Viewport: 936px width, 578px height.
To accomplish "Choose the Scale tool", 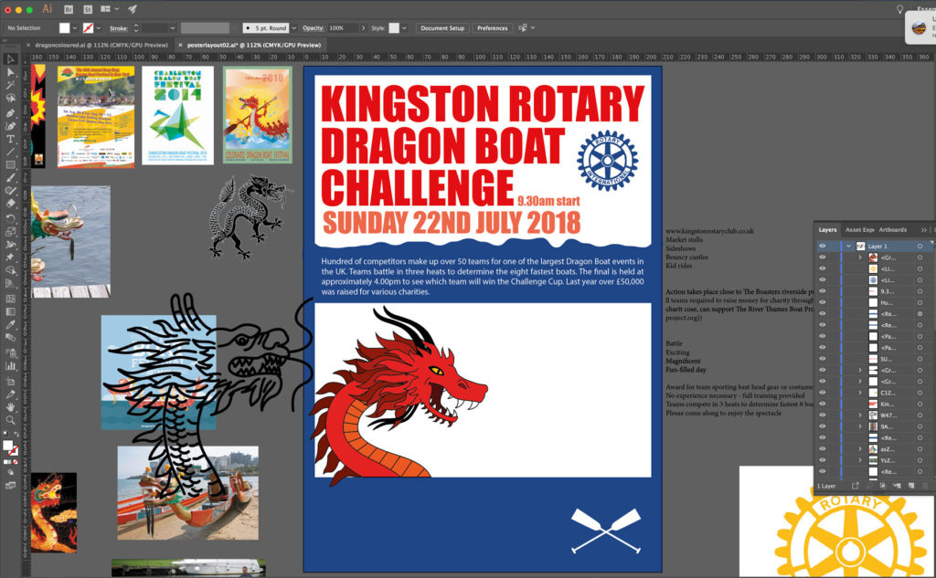I will 10,231.
